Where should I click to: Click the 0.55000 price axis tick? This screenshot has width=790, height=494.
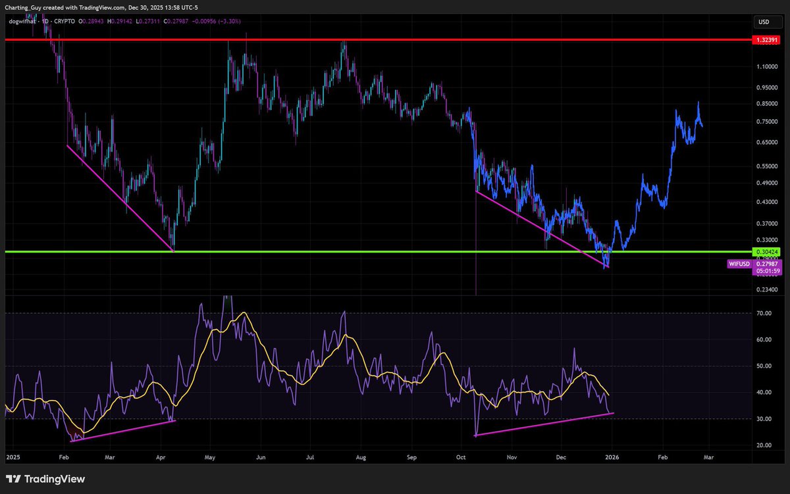(x=767, y=166)
